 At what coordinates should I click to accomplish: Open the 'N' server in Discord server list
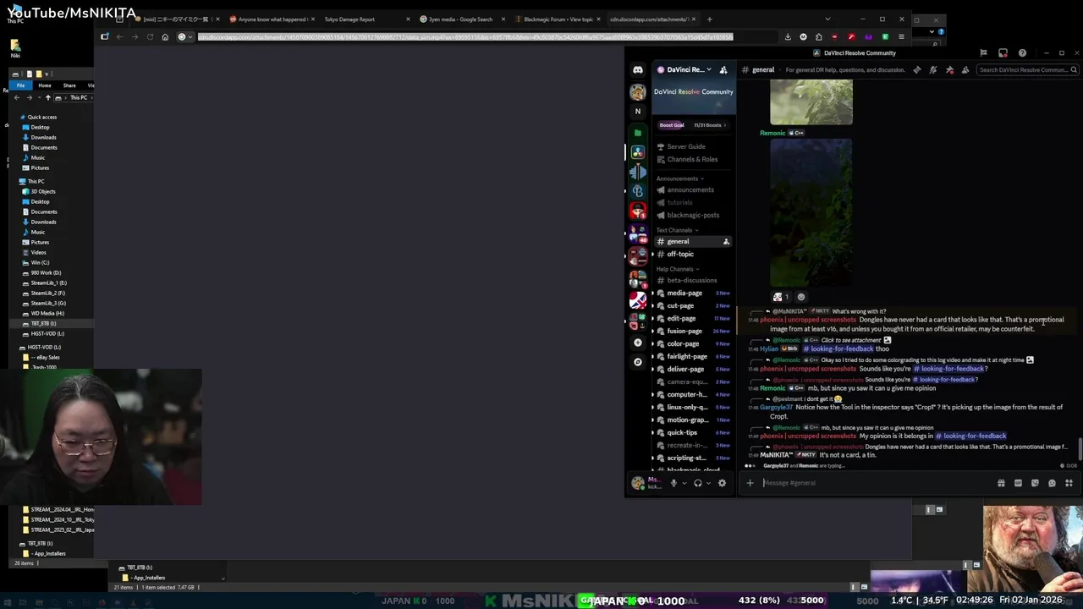(638, 112)
